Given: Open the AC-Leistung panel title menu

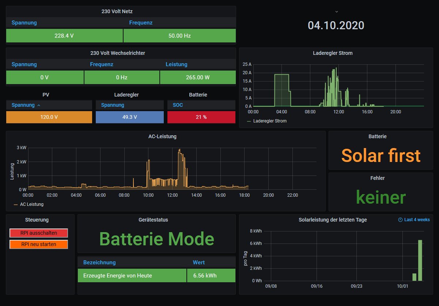Looking at the screenshot, I should point(166,136).
